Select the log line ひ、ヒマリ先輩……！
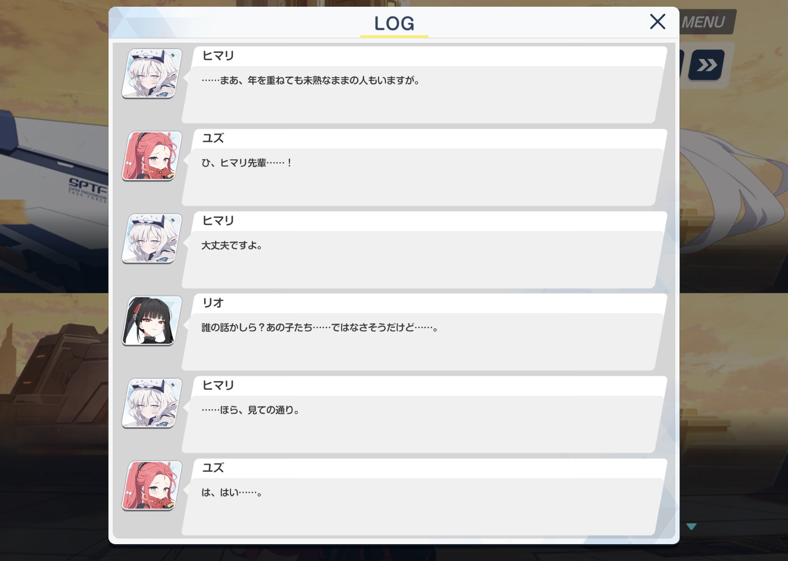788x561 pixels. click(247, 163)
